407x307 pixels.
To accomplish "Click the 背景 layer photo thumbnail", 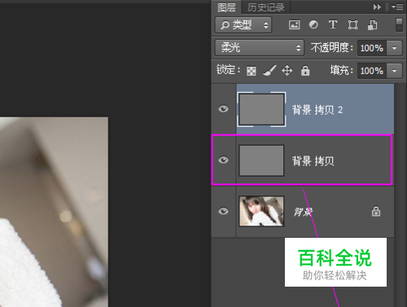I will pyautogui.click(x=261, y=211).
